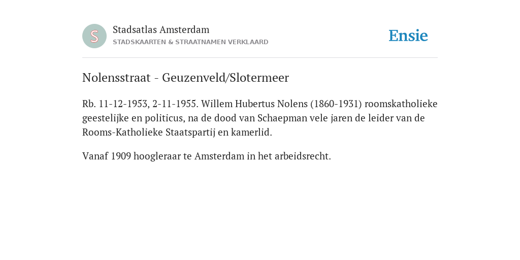The height and width of the screenshot is (260, 520).
Task: Click the name 'Willem Hubertus Nolens'
Action: point(254,104)
